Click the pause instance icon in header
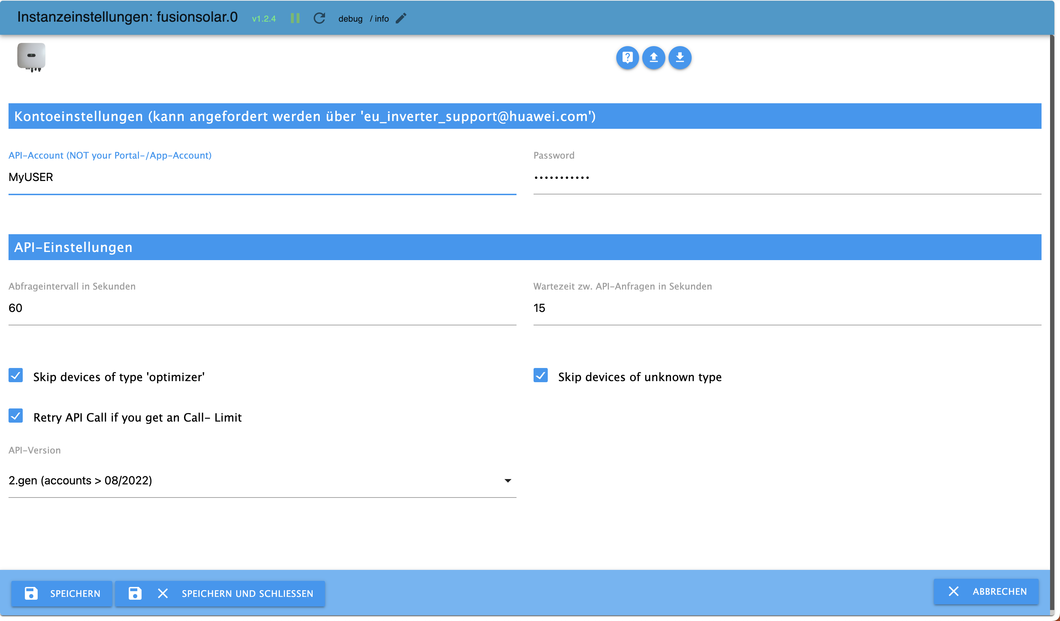Image resolution: width=1060 pixels, height=621 pixels. pos(295,18)
